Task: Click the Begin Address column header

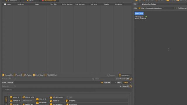Action: (x=67, y=4)
